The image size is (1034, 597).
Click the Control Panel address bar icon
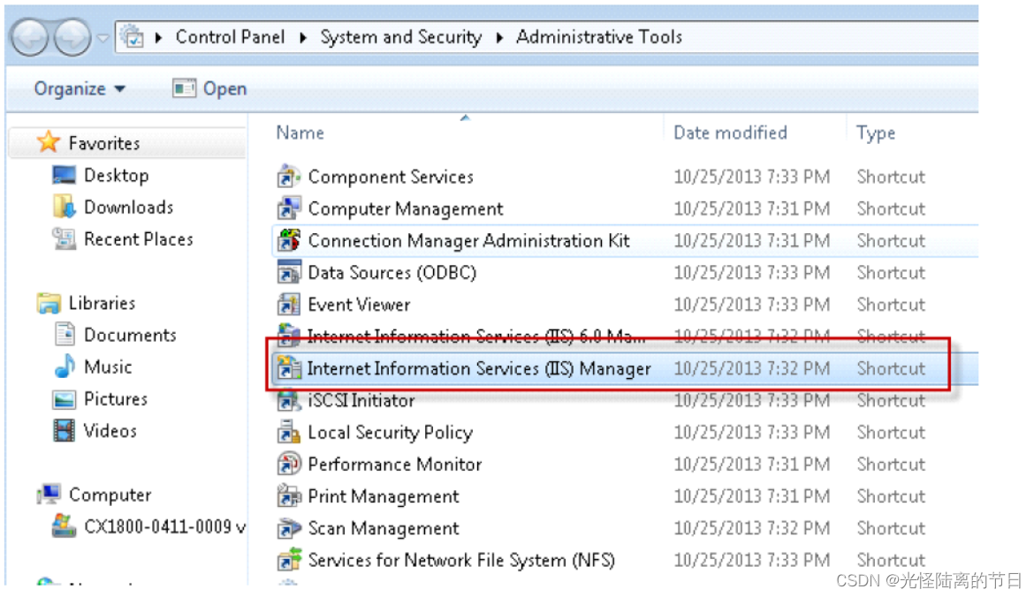tap(133, 37)
